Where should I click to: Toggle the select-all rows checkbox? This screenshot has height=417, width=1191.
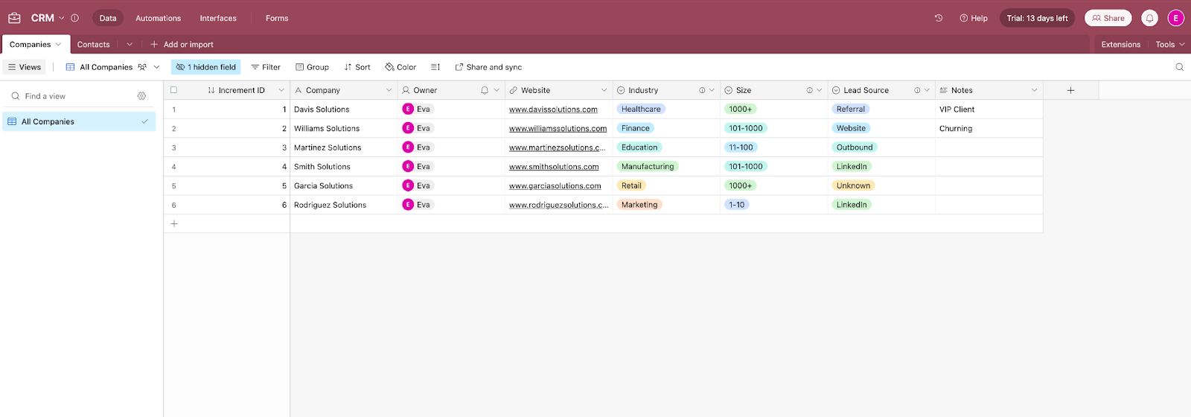coord(173,90)
